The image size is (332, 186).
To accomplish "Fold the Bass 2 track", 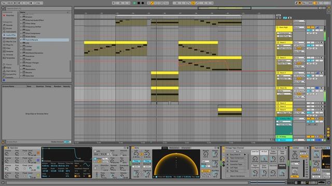I will [x=278, y=57].
